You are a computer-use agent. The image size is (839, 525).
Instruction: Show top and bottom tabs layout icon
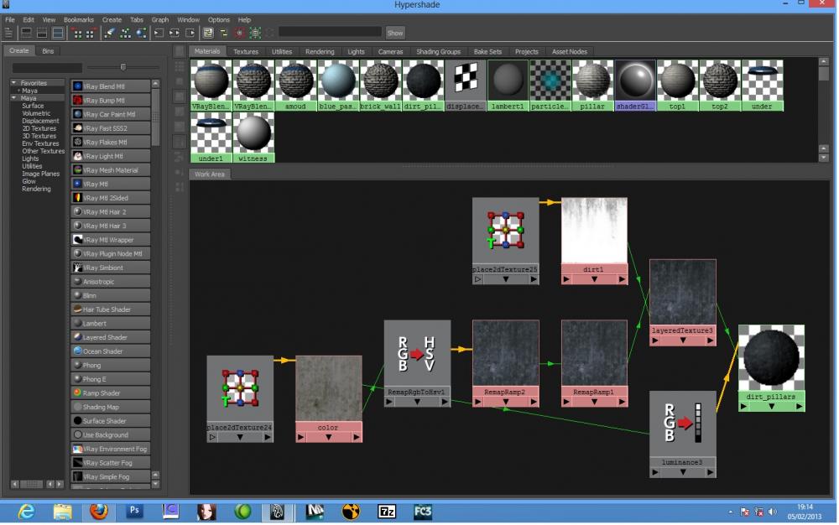[x=58, y=34]
